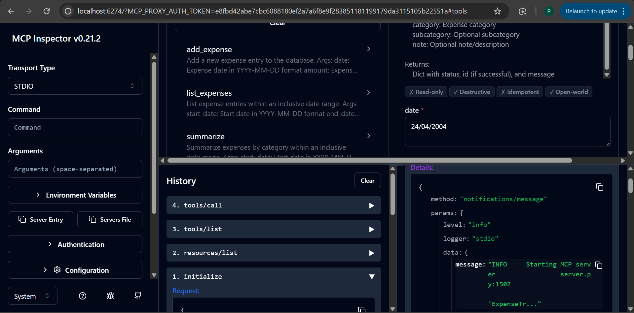Click the sidebar vertical scrollbar

point(154,138)
